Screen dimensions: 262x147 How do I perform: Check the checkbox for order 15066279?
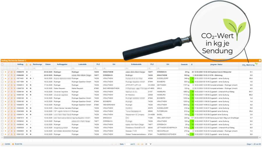pos(2,72)
